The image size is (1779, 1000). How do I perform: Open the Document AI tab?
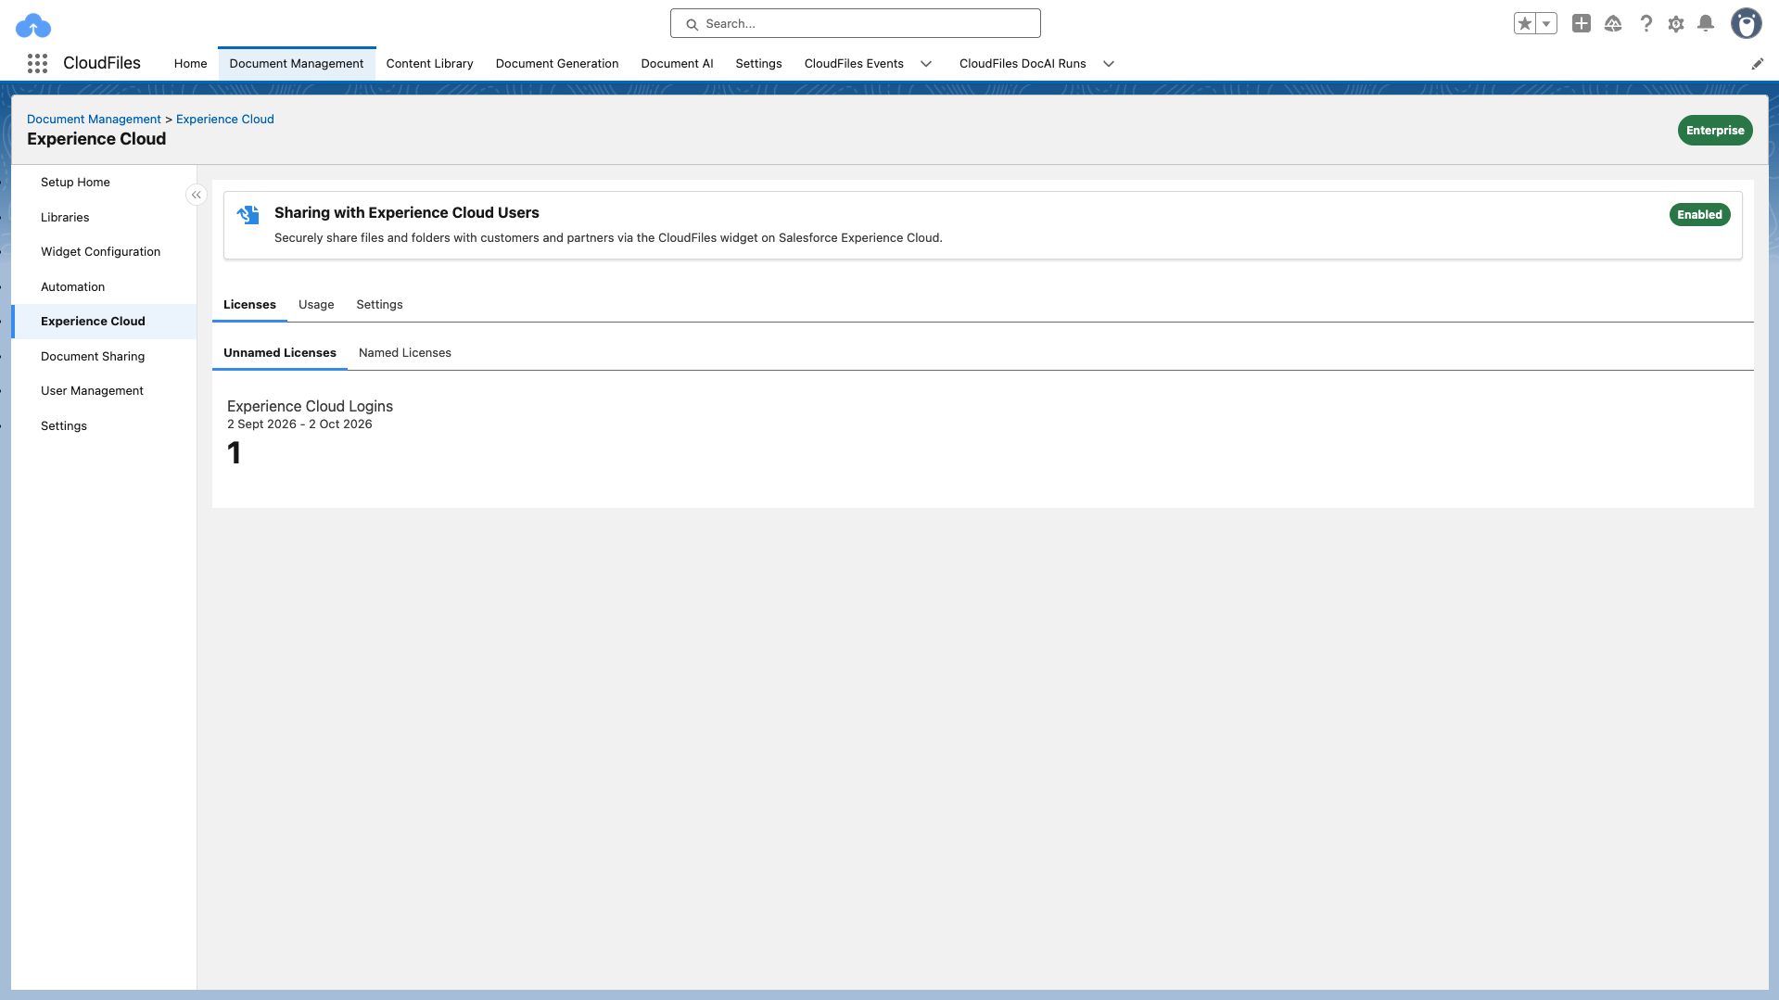click(x=678, y=64)
